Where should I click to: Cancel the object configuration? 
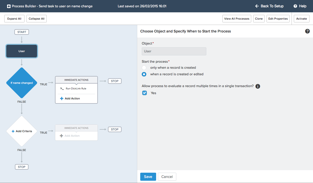(x=167, y=176)
